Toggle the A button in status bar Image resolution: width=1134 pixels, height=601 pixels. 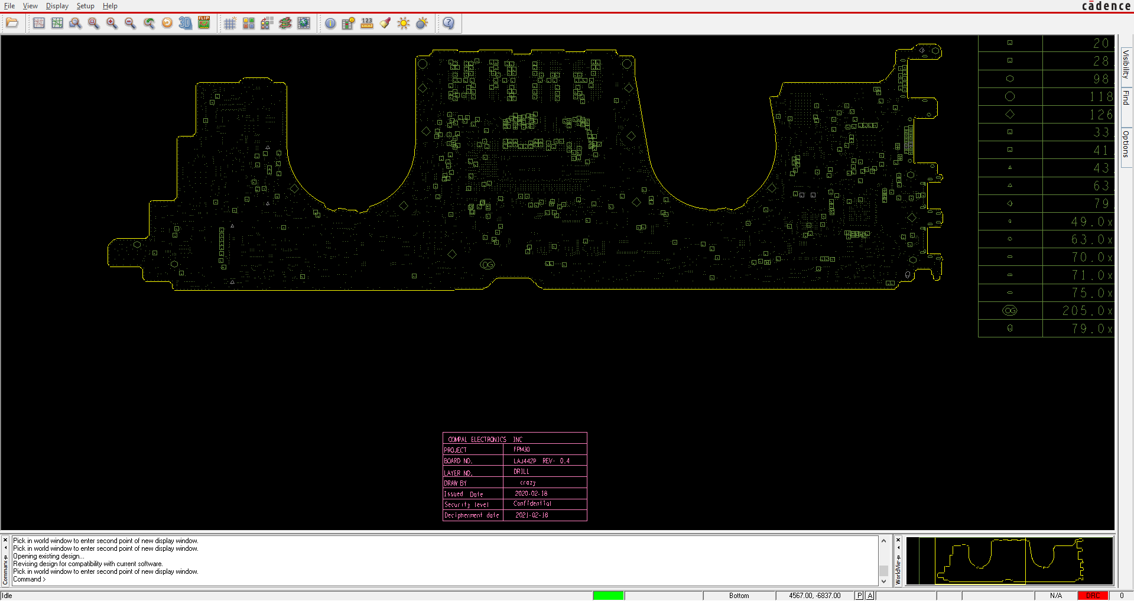click(870, 596)
